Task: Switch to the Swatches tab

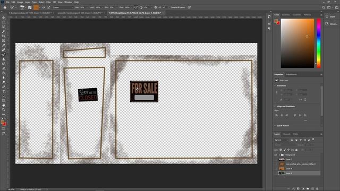Action: point(286,15)
